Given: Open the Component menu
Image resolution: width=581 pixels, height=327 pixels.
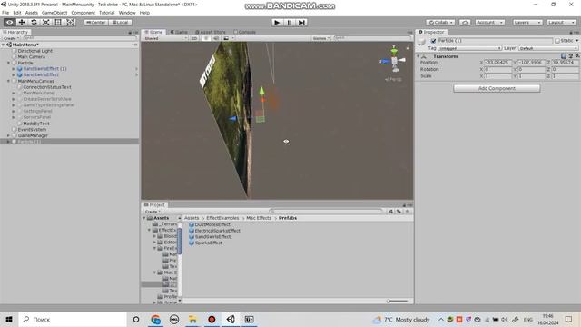Looking at the screenshot, I should click(83, 13).
